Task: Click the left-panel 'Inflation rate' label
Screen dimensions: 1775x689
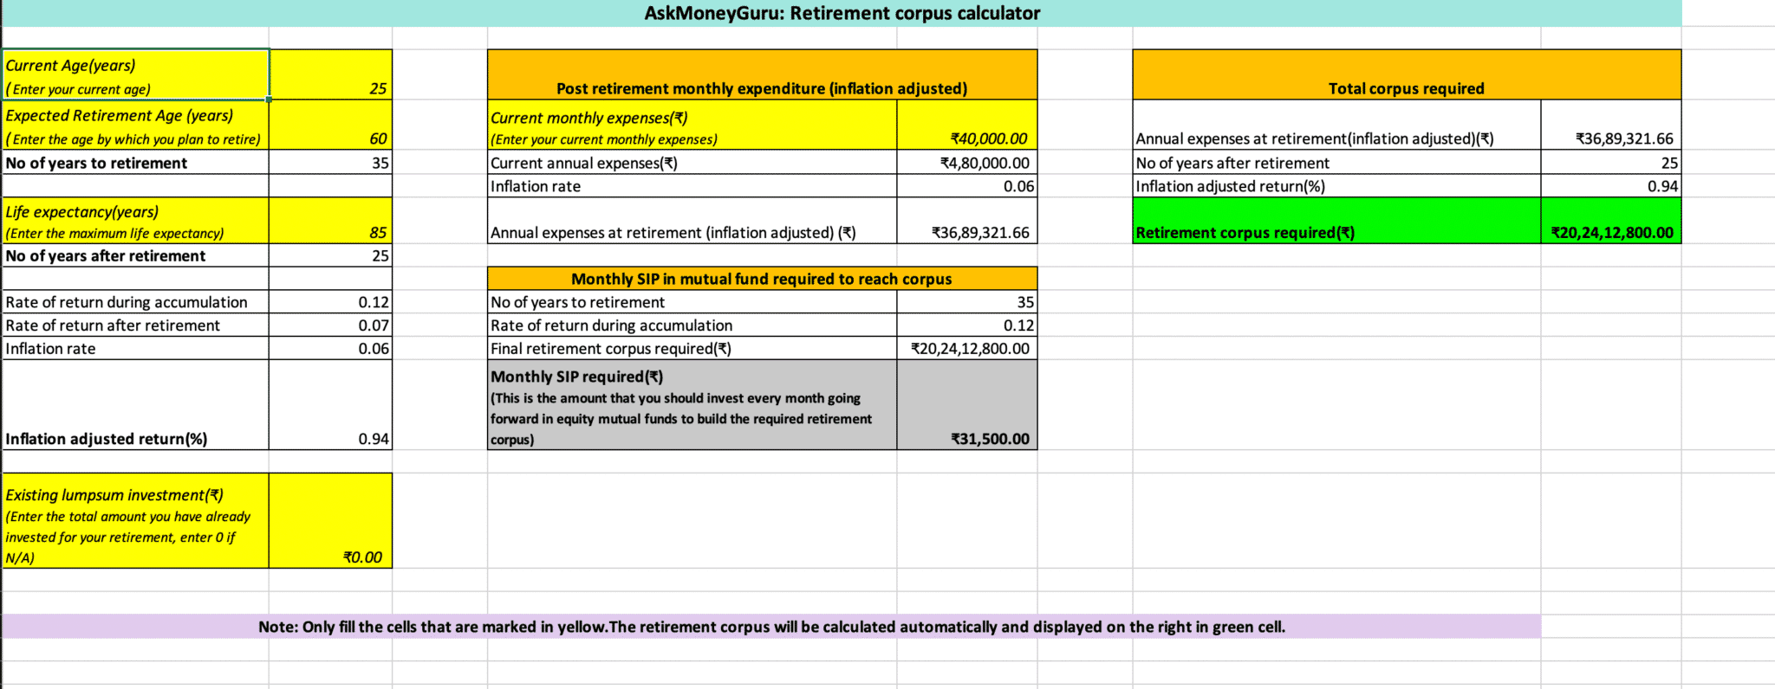Action: [x=136, y=348]
